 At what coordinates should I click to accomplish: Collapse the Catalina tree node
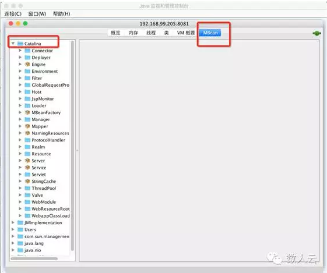13,43
